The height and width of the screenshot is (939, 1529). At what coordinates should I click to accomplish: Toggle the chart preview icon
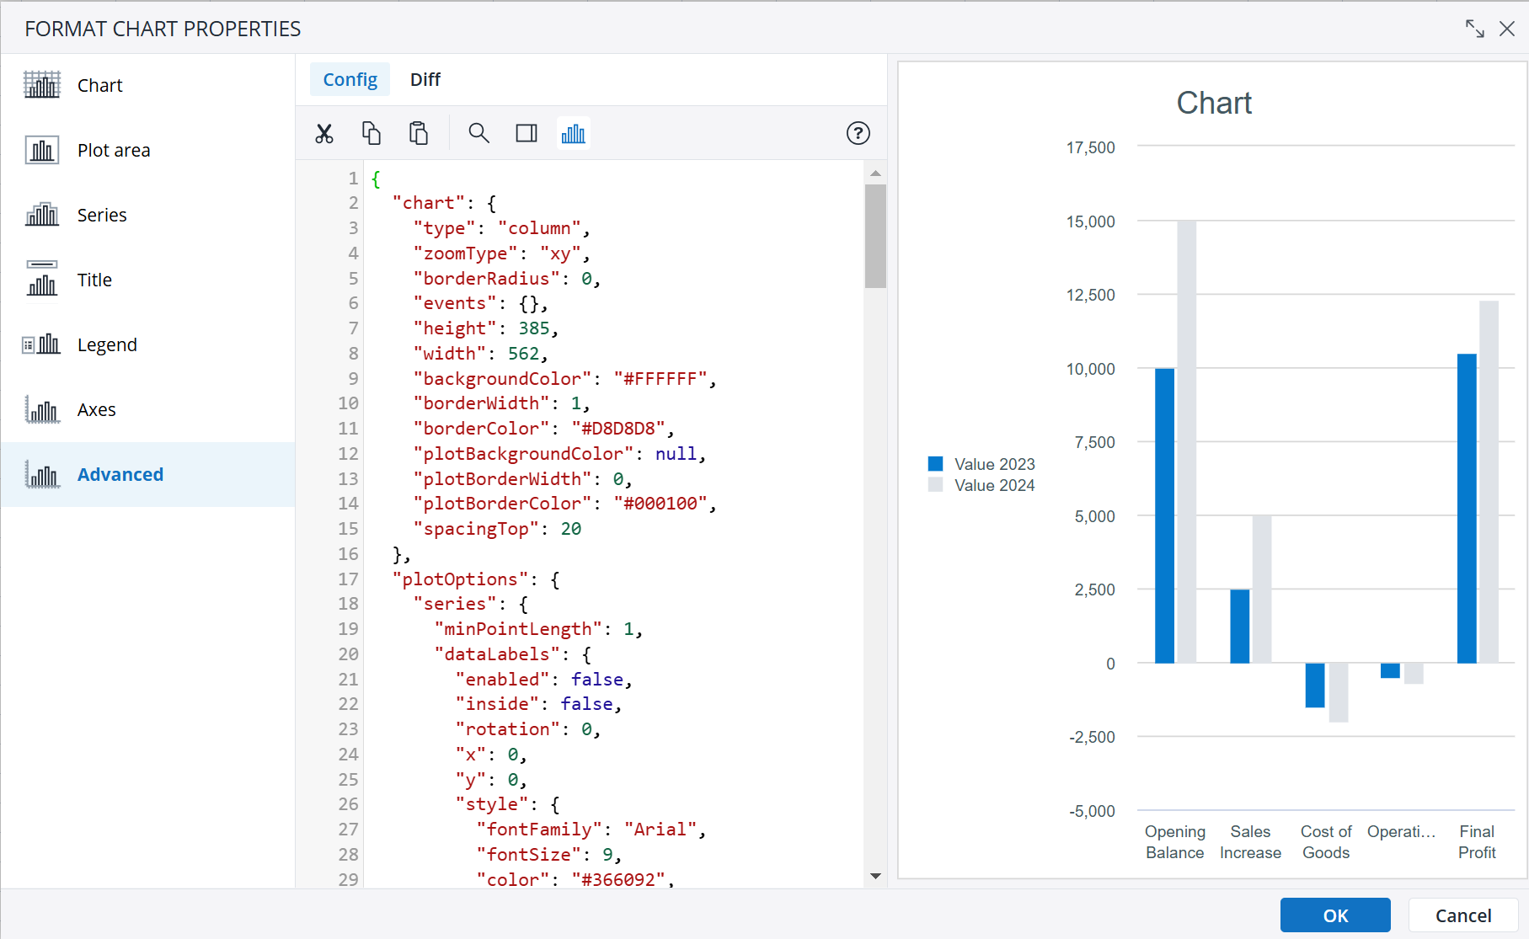point(574,133)
